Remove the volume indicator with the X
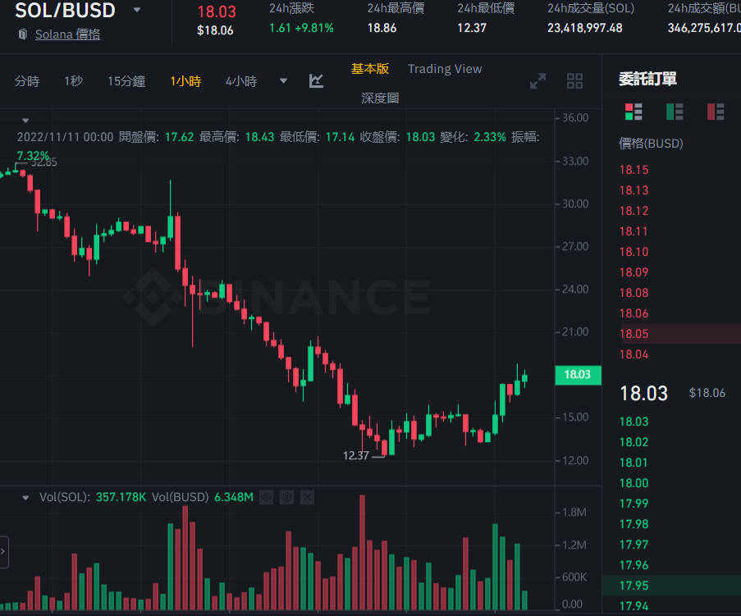The width and height of the screenshot is (741, 616). point(307,497)
